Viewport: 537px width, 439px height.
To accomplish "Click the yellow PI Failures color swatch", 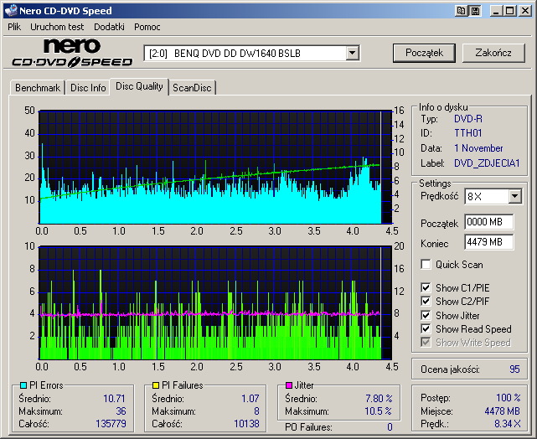I will coord(156,385).
